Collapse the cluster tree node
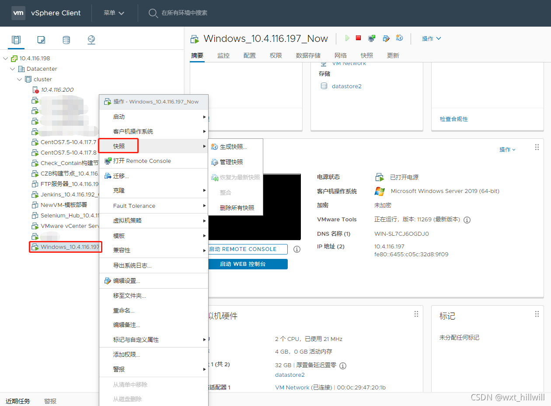This screenshot has width=551, height=406. click(19, 79)
